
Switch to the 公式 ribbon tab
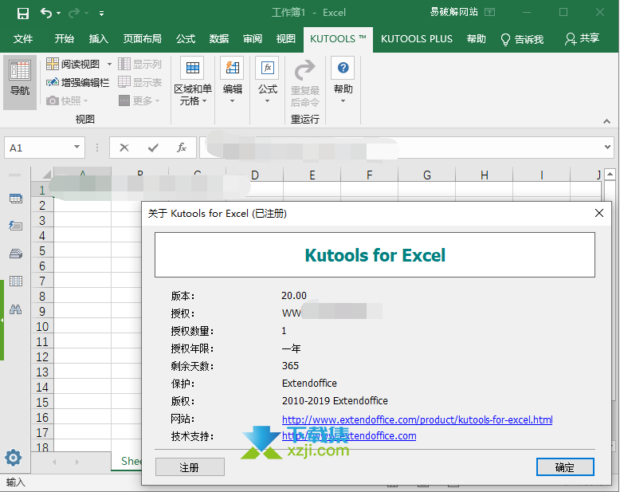[x=186, y=39]
